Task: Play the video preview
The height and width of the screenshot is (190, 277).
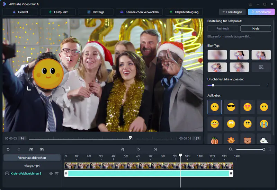Action: [139, 149]
